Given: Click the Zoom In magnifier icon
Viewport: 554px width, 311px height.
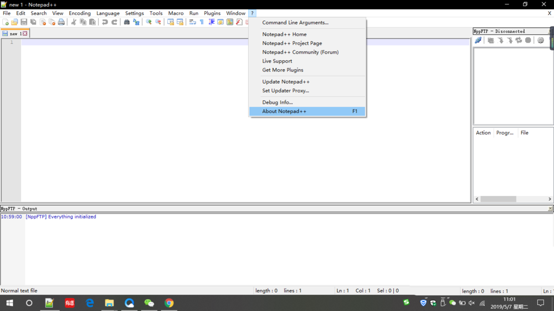Looking at the screenshot, I should 148,22.
